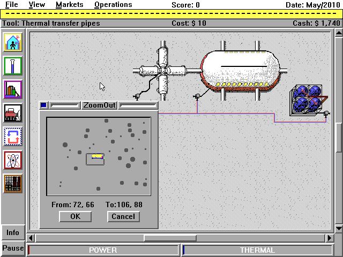Click the 'From: 72, 66' coordinates text
The image size is (343, 257).
tap(73, 205)
